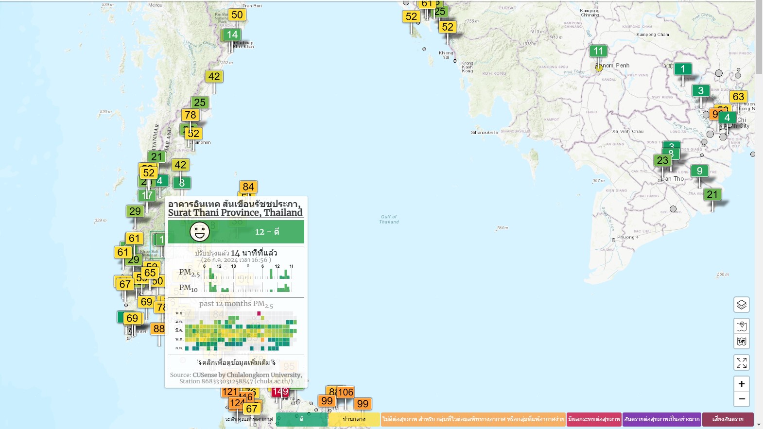Click the green AQI marker showing 14
The height and width of the screenshot is (429, 763).
click(232, 34)
